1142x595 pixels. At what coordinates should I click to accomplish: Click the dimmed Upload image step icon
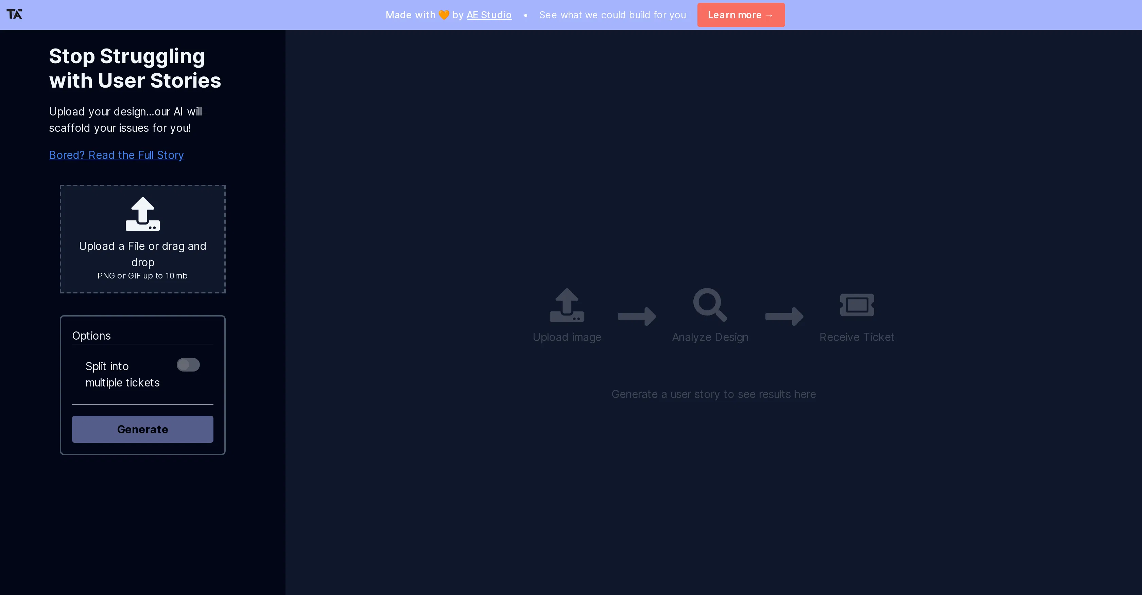(x=567, y=305)
